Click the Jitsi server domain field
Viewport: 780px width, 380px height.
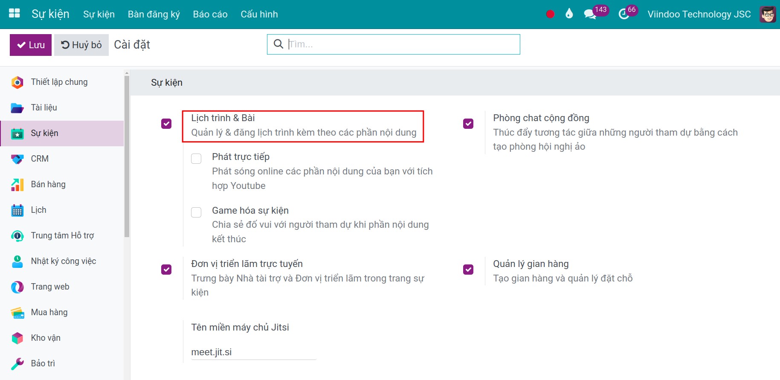253,352
